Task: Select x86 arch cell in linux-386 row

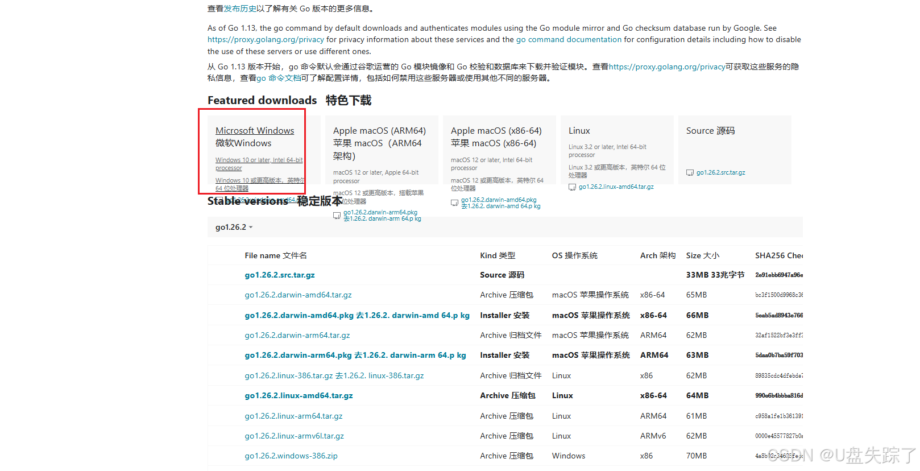Action: (x=647, y=375)
